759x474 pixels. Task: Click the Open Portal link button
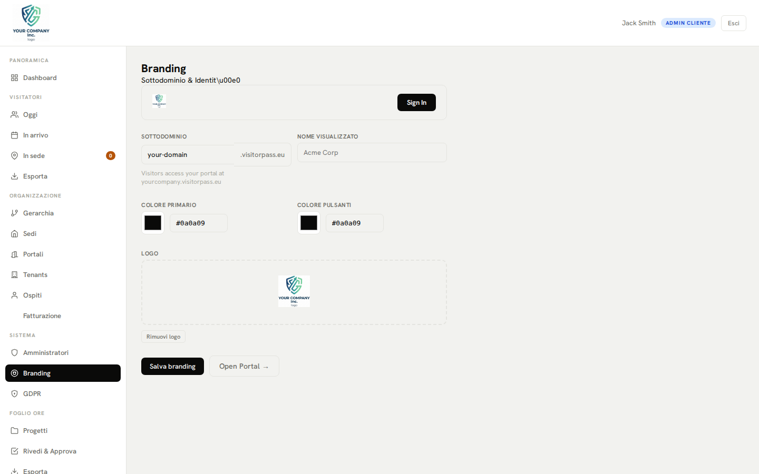click(244, 366)
